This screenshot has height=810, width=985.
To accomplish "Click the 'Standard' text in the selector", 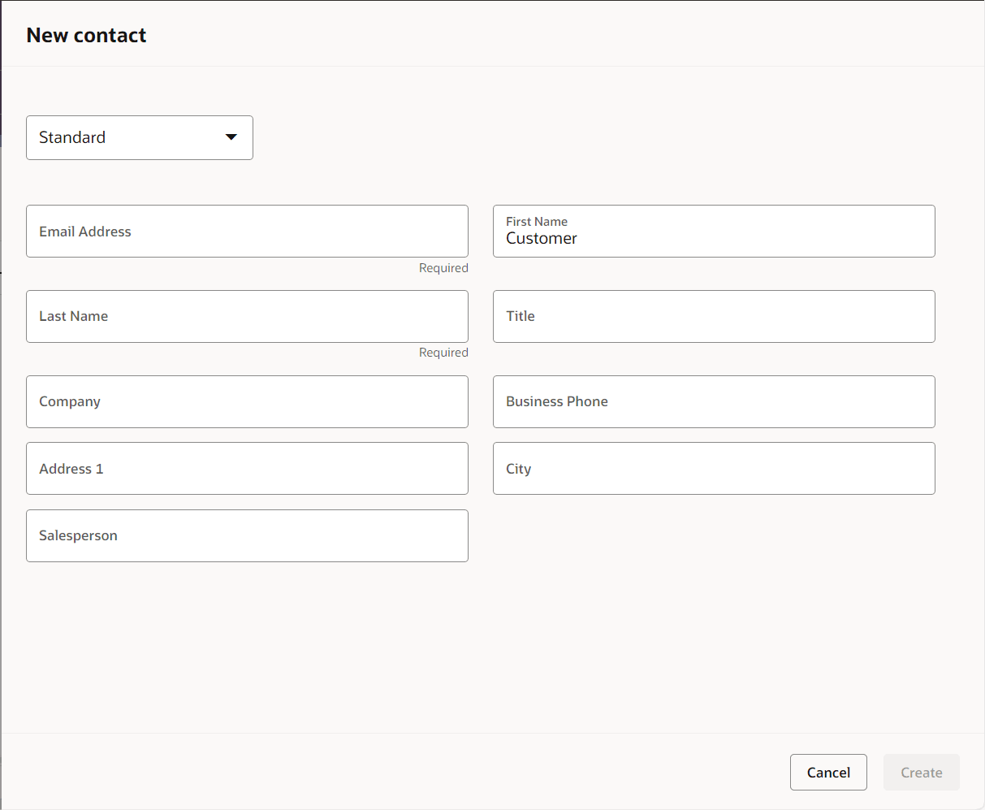I will (72, 137).
